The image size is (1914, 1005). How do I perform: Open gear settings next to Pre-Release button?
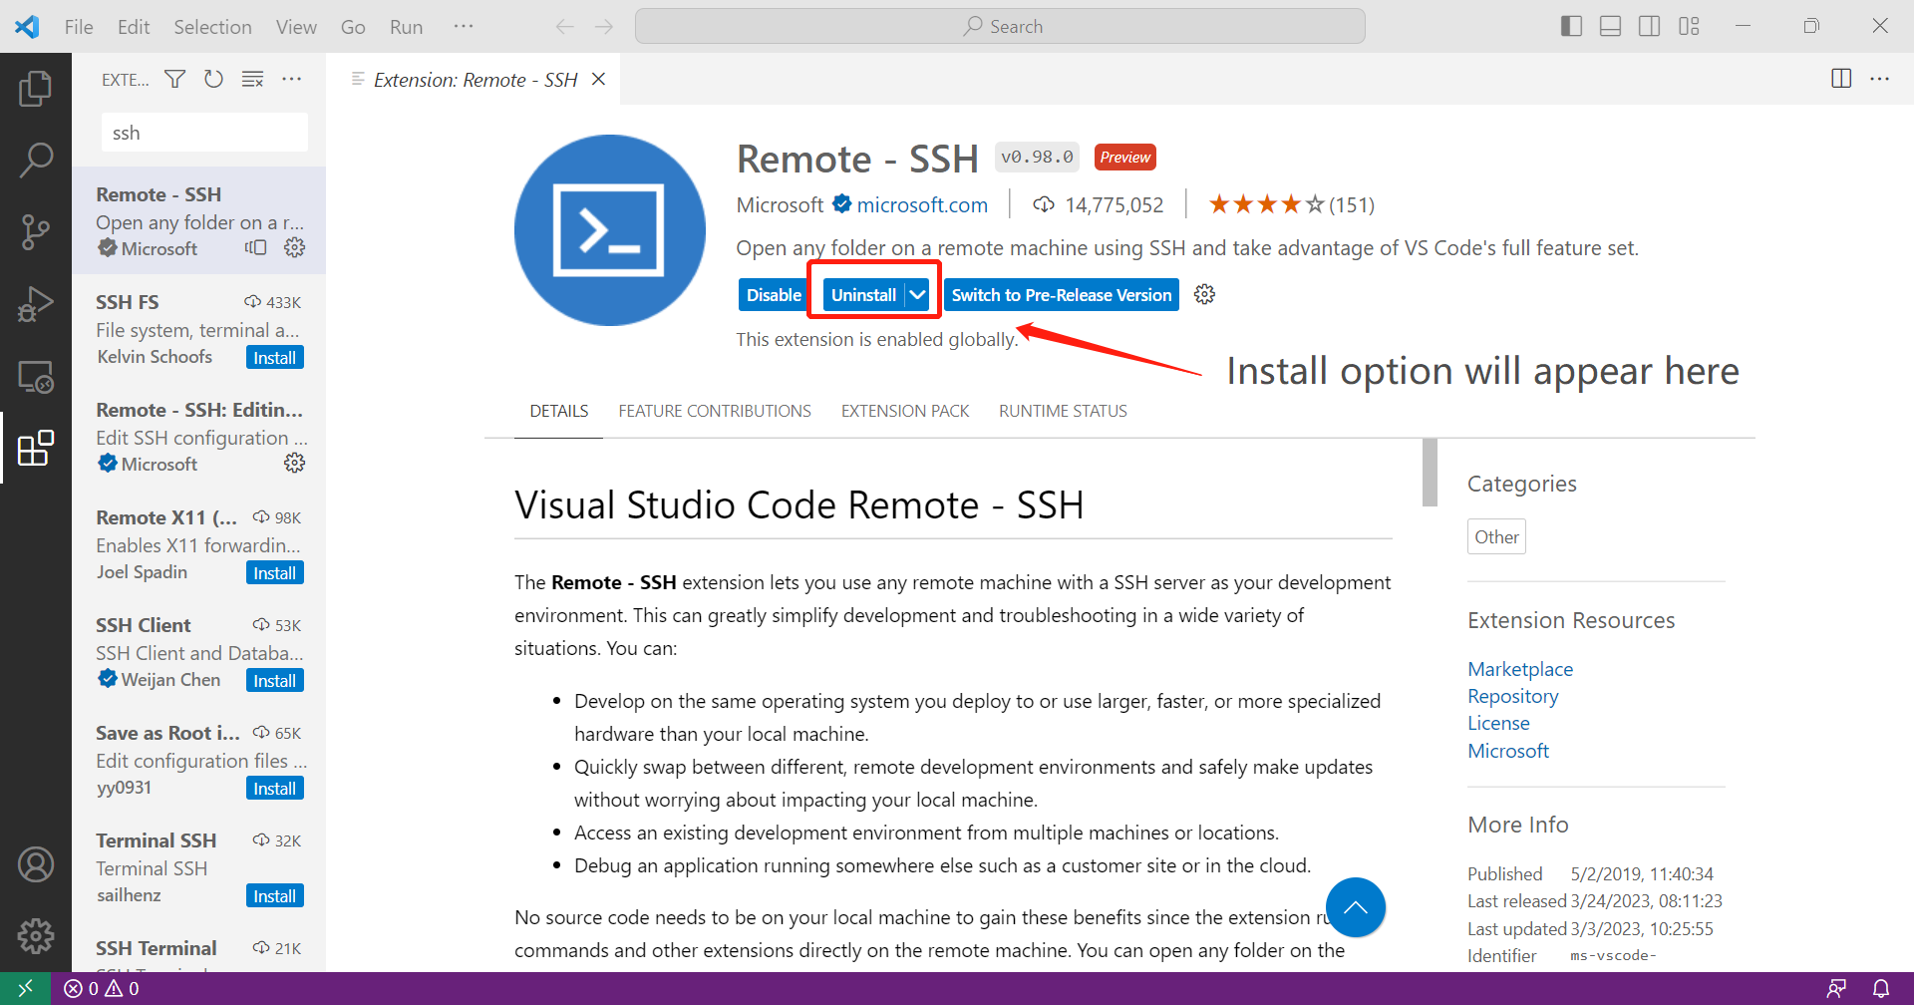click(x=1204, y=294)
